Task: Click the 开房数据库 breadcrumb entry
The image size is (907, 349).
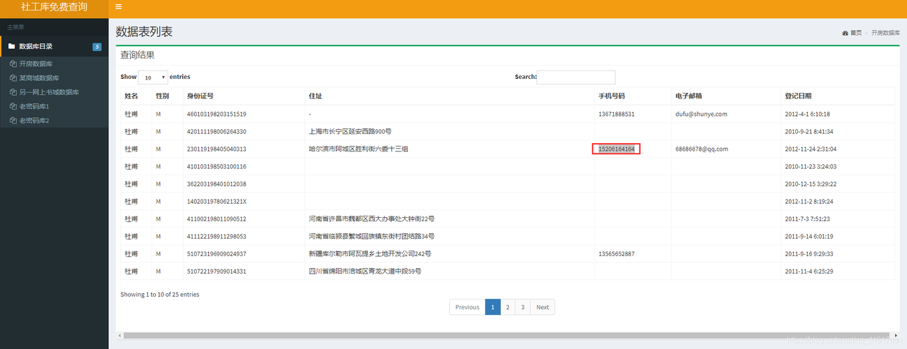Action: click(x=885, y=33)
